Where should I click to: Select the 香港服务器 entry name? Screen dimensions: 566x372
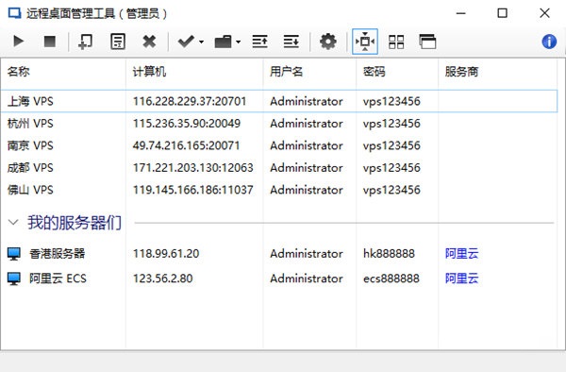[x=57, y=254]
